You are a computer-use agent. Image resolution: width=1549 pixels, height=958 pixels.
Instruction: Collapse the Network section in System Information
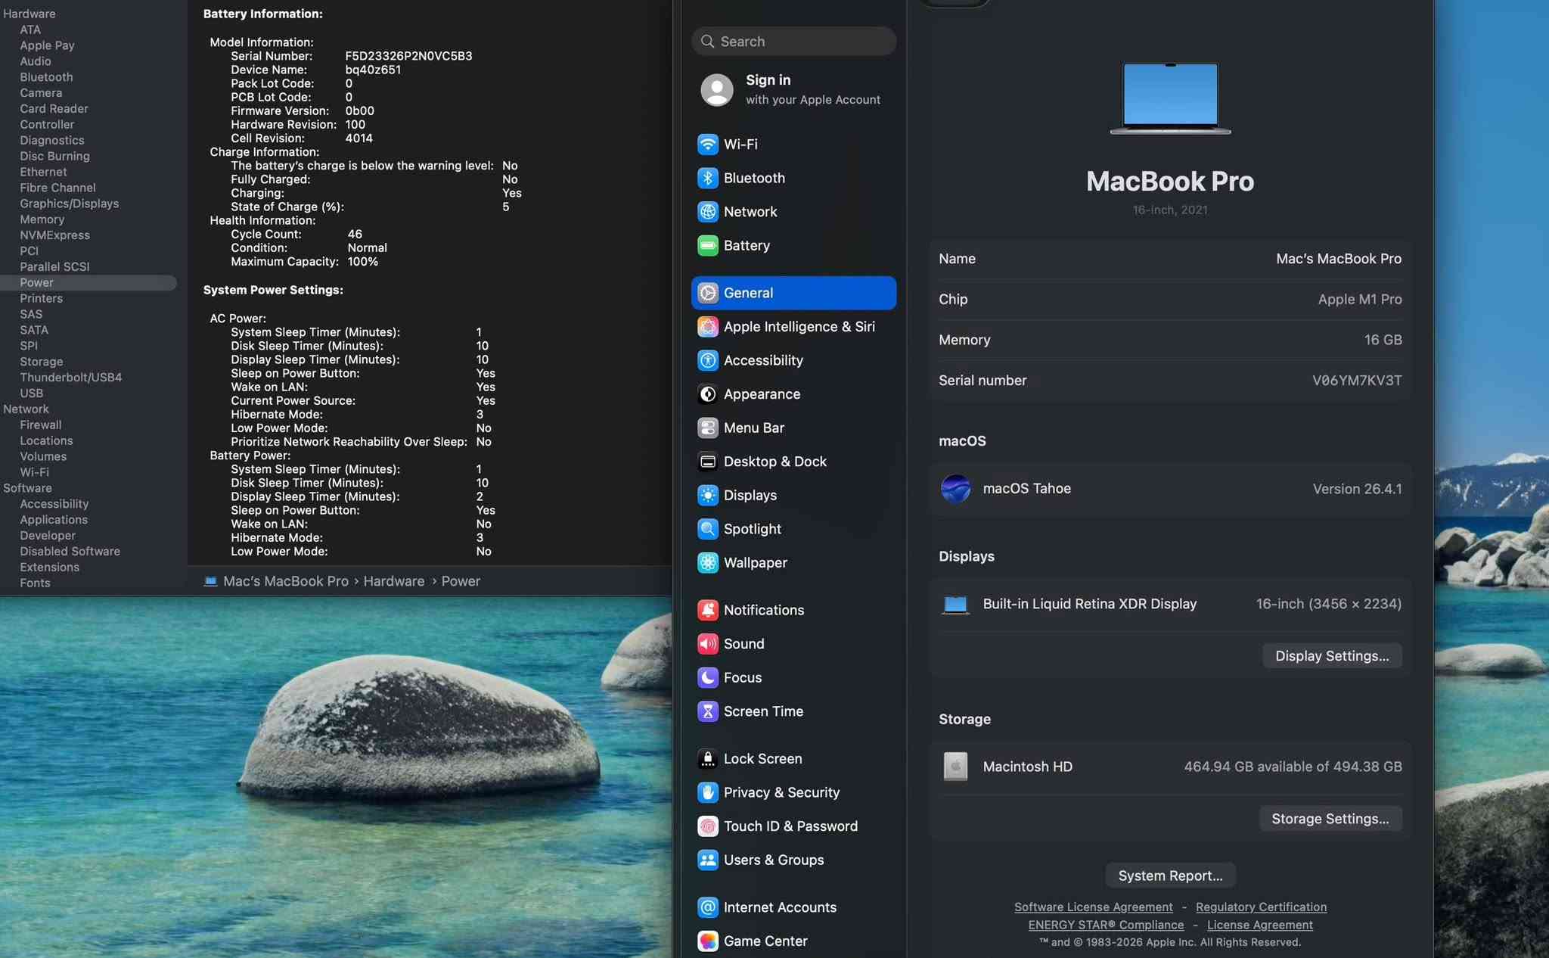point(26,409)
